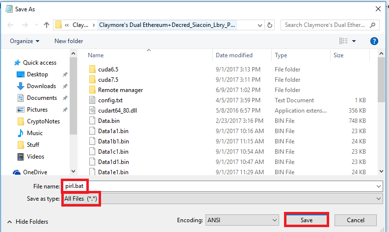
Task: Click the config.txt document icon
Action: pos(92,100)
